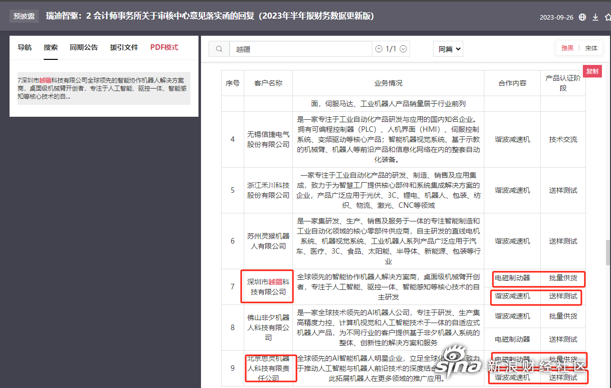Click the search field containing 越疆
Screen dimensions: 611x388
[x=300, y=49]
